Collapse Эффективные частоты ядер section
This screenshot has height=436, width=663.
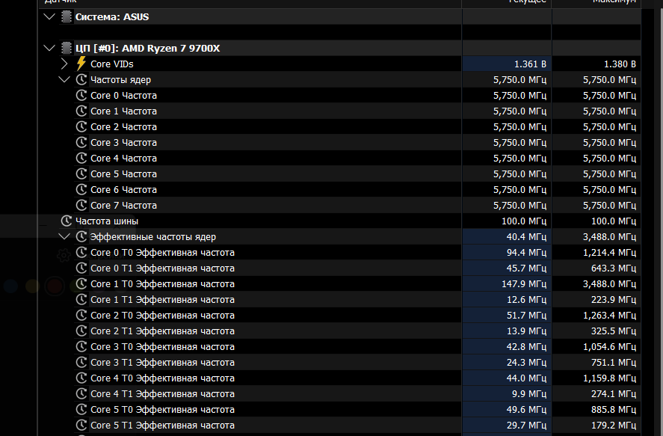[64, 236]
